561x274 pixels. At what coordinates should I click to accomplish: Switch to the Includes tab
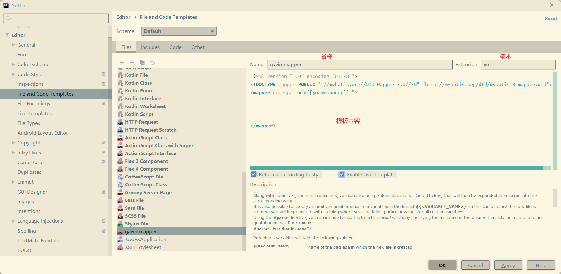coord(150,47)
